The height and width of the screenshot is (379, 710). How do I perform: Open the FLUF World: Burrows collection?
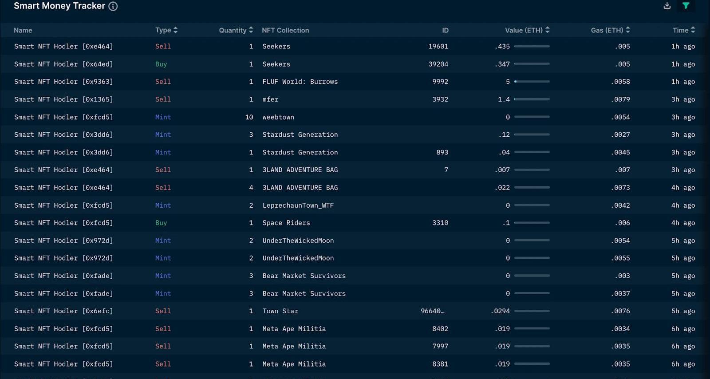300,82
